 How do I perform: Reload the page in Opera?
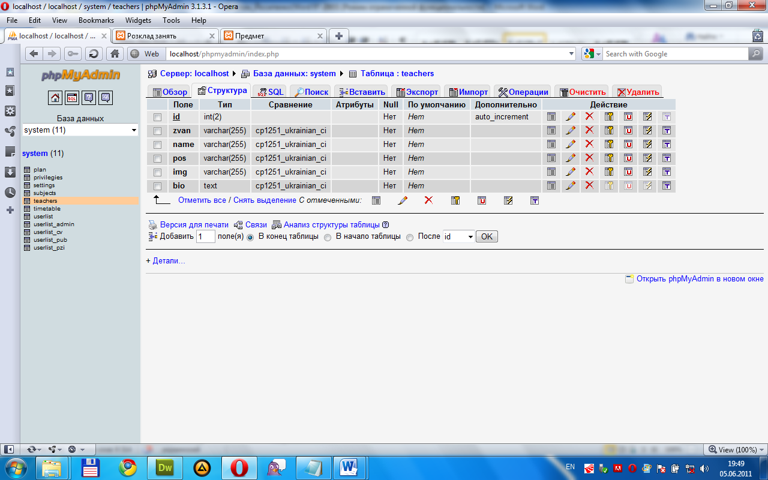click(93, 54)
